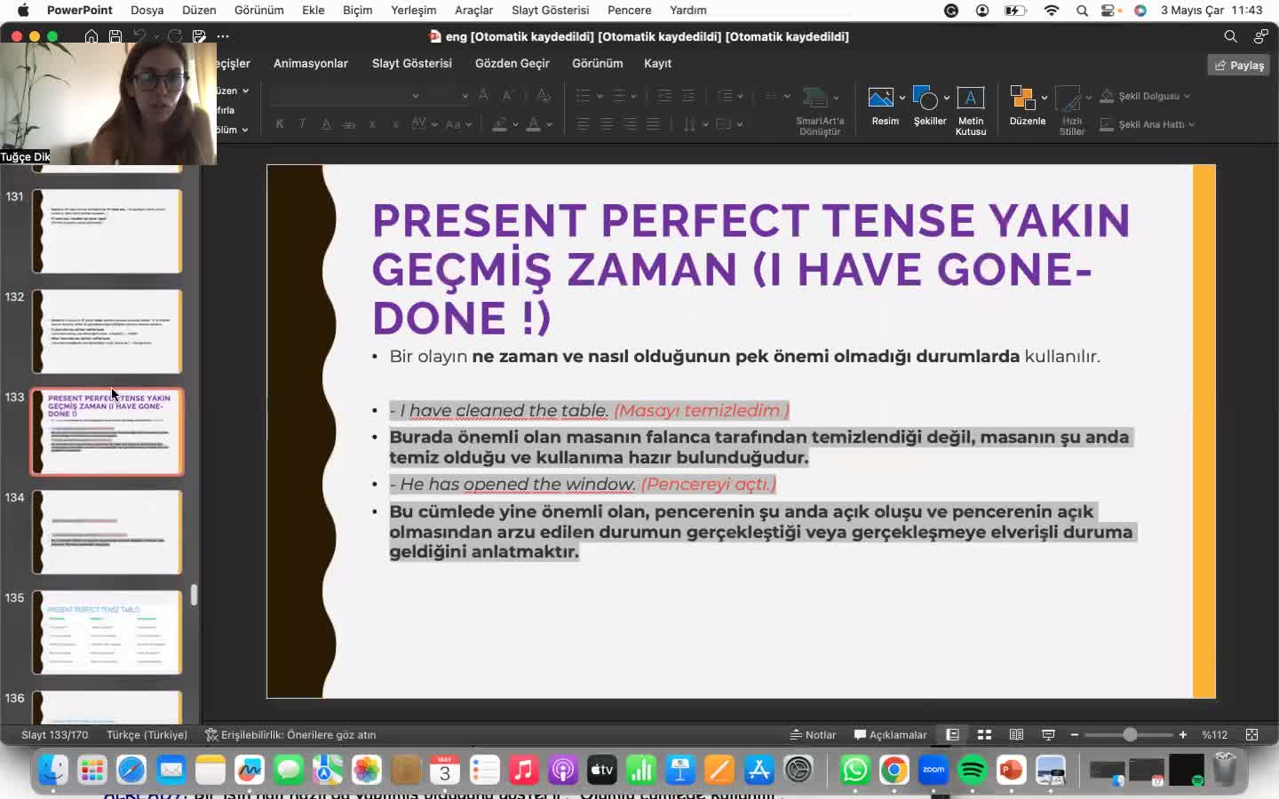Open the Düzenle arrange tool

1023,98
